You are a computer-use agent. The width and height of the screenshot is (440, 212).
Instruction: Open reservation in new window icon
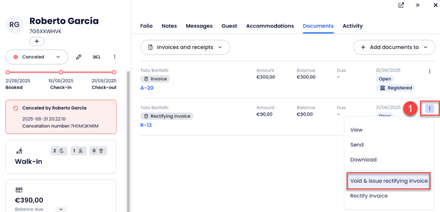[401, 5]
